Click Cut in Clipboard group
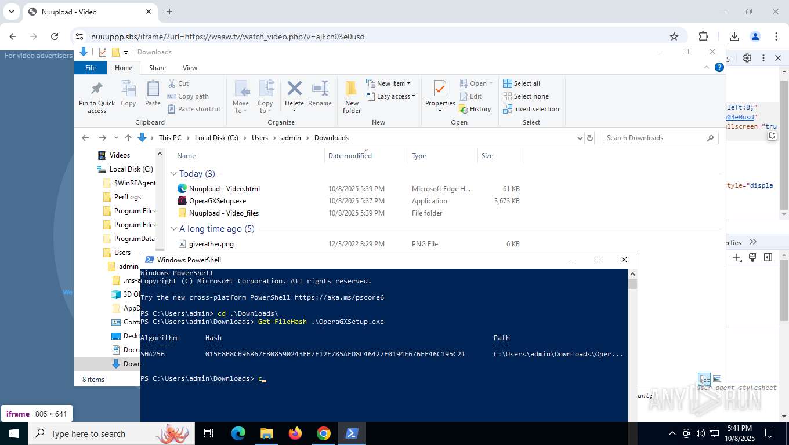 tap(178, 83)
